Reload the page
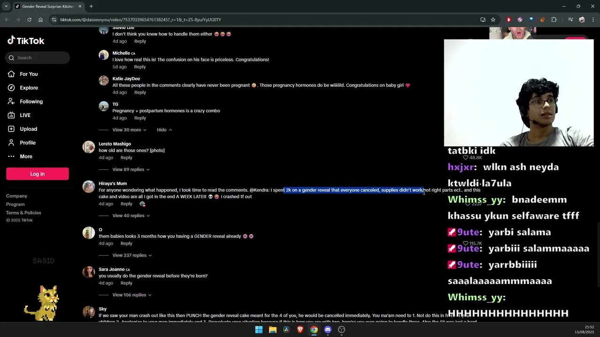The height and width of the screenshot is (337, 600). [29, 20]
